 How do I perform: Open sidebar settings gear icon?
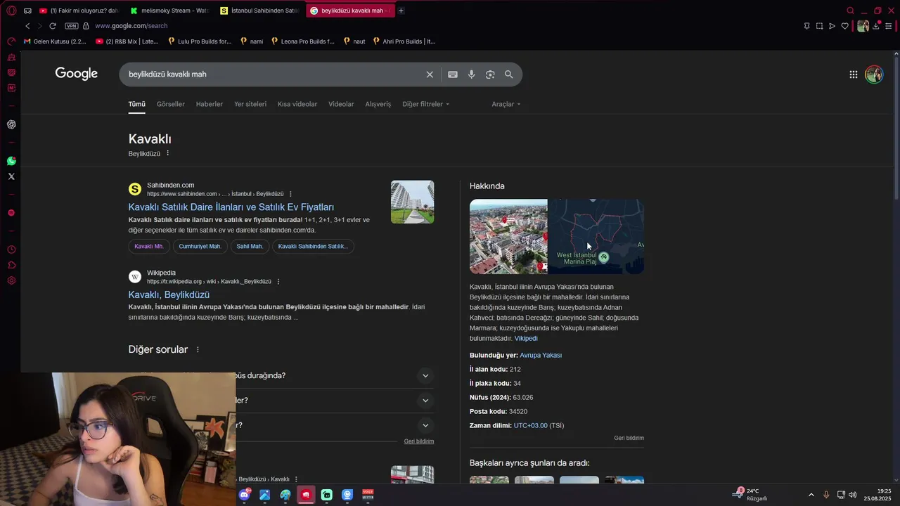pos(11,280)
